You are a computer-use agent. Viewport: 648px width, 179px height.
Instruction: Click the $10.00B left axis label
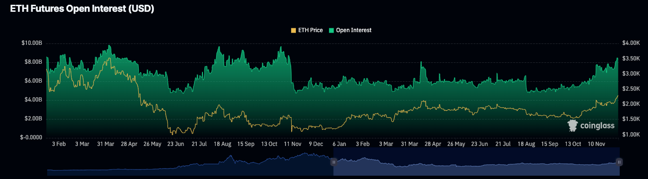coord(32,43)
